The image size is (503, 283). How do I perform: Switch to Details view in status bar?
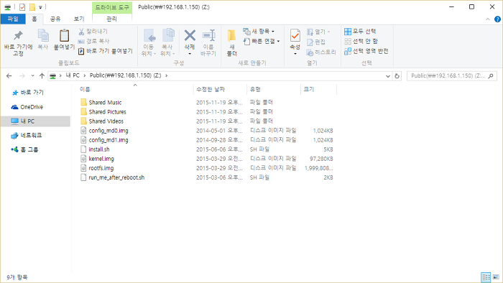[486, 277]
